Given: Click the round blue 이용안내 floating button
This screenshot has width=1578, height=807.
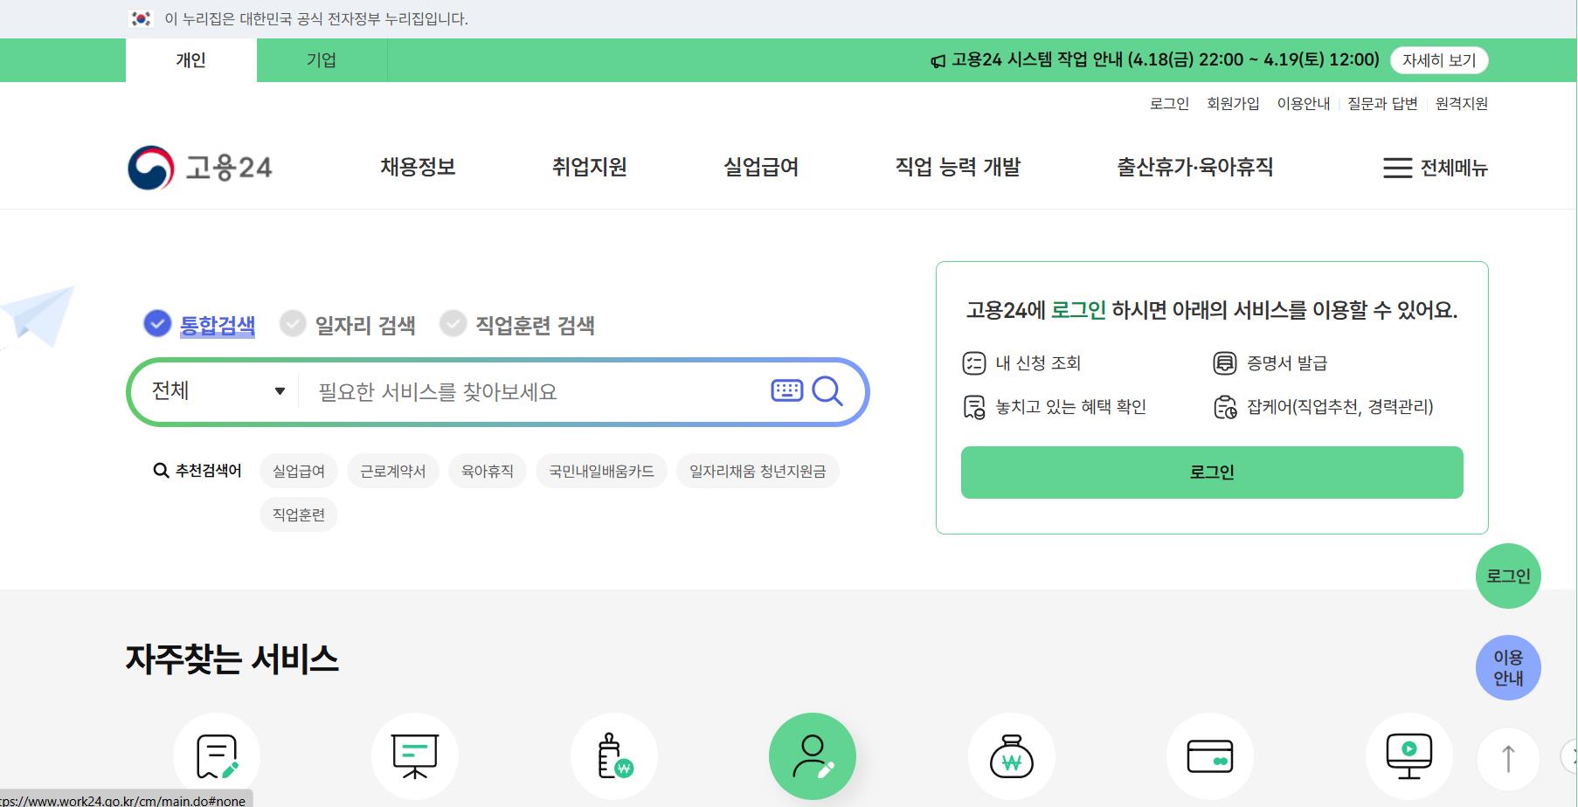Looking at the screenshot, I should (1508, 667).
